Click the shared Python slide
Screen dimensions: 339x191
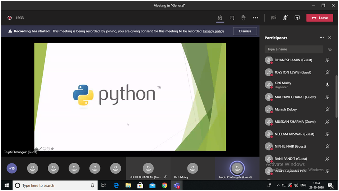pyautogui.click(x=130, y=97)
